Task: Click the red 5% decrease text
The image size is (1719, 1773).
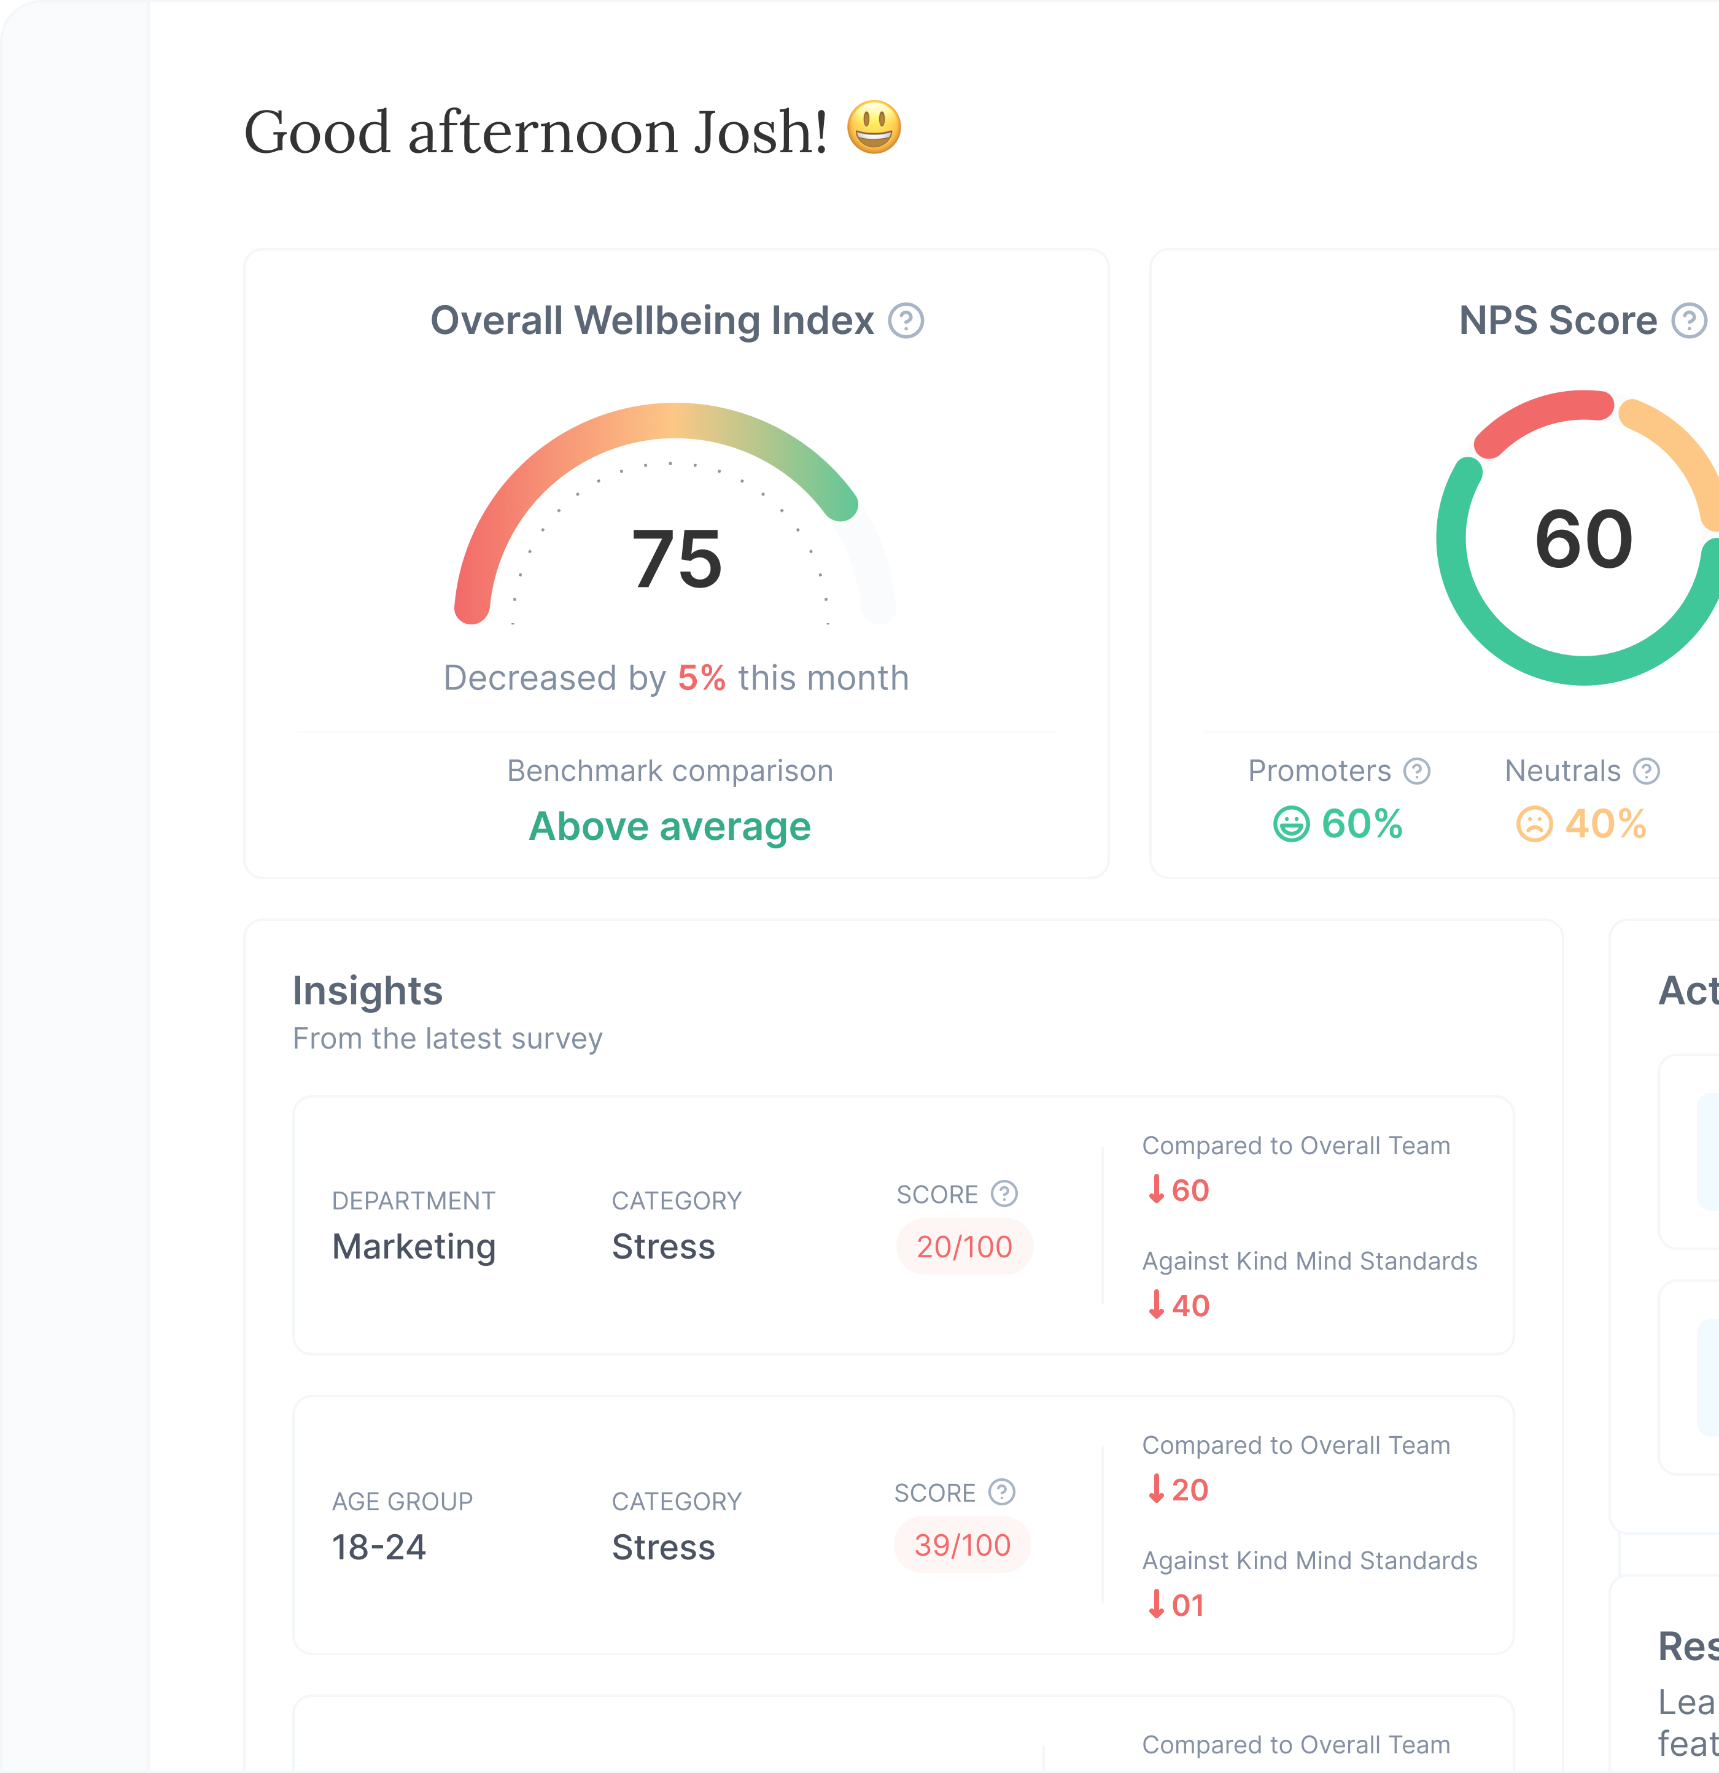Action: click(x=702, y=678)
